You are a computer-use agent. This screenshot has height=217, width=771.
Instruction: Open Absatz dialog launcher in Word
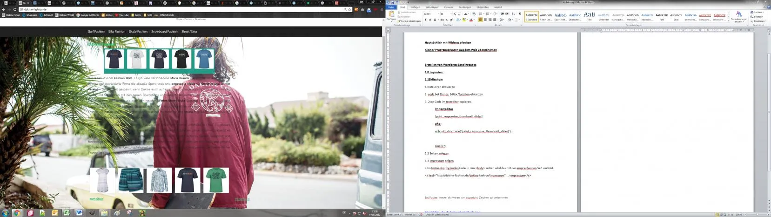pos(521,25)
